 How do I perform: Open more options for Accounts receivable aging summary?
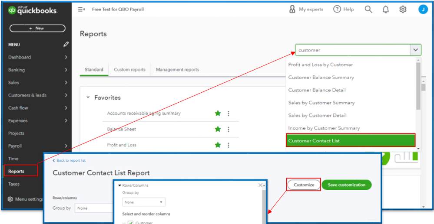coord(229,113)
